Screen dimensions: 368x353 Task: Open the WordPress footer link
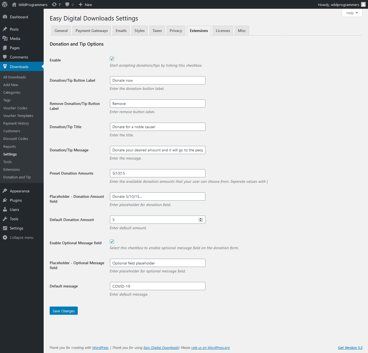[100, 348]
